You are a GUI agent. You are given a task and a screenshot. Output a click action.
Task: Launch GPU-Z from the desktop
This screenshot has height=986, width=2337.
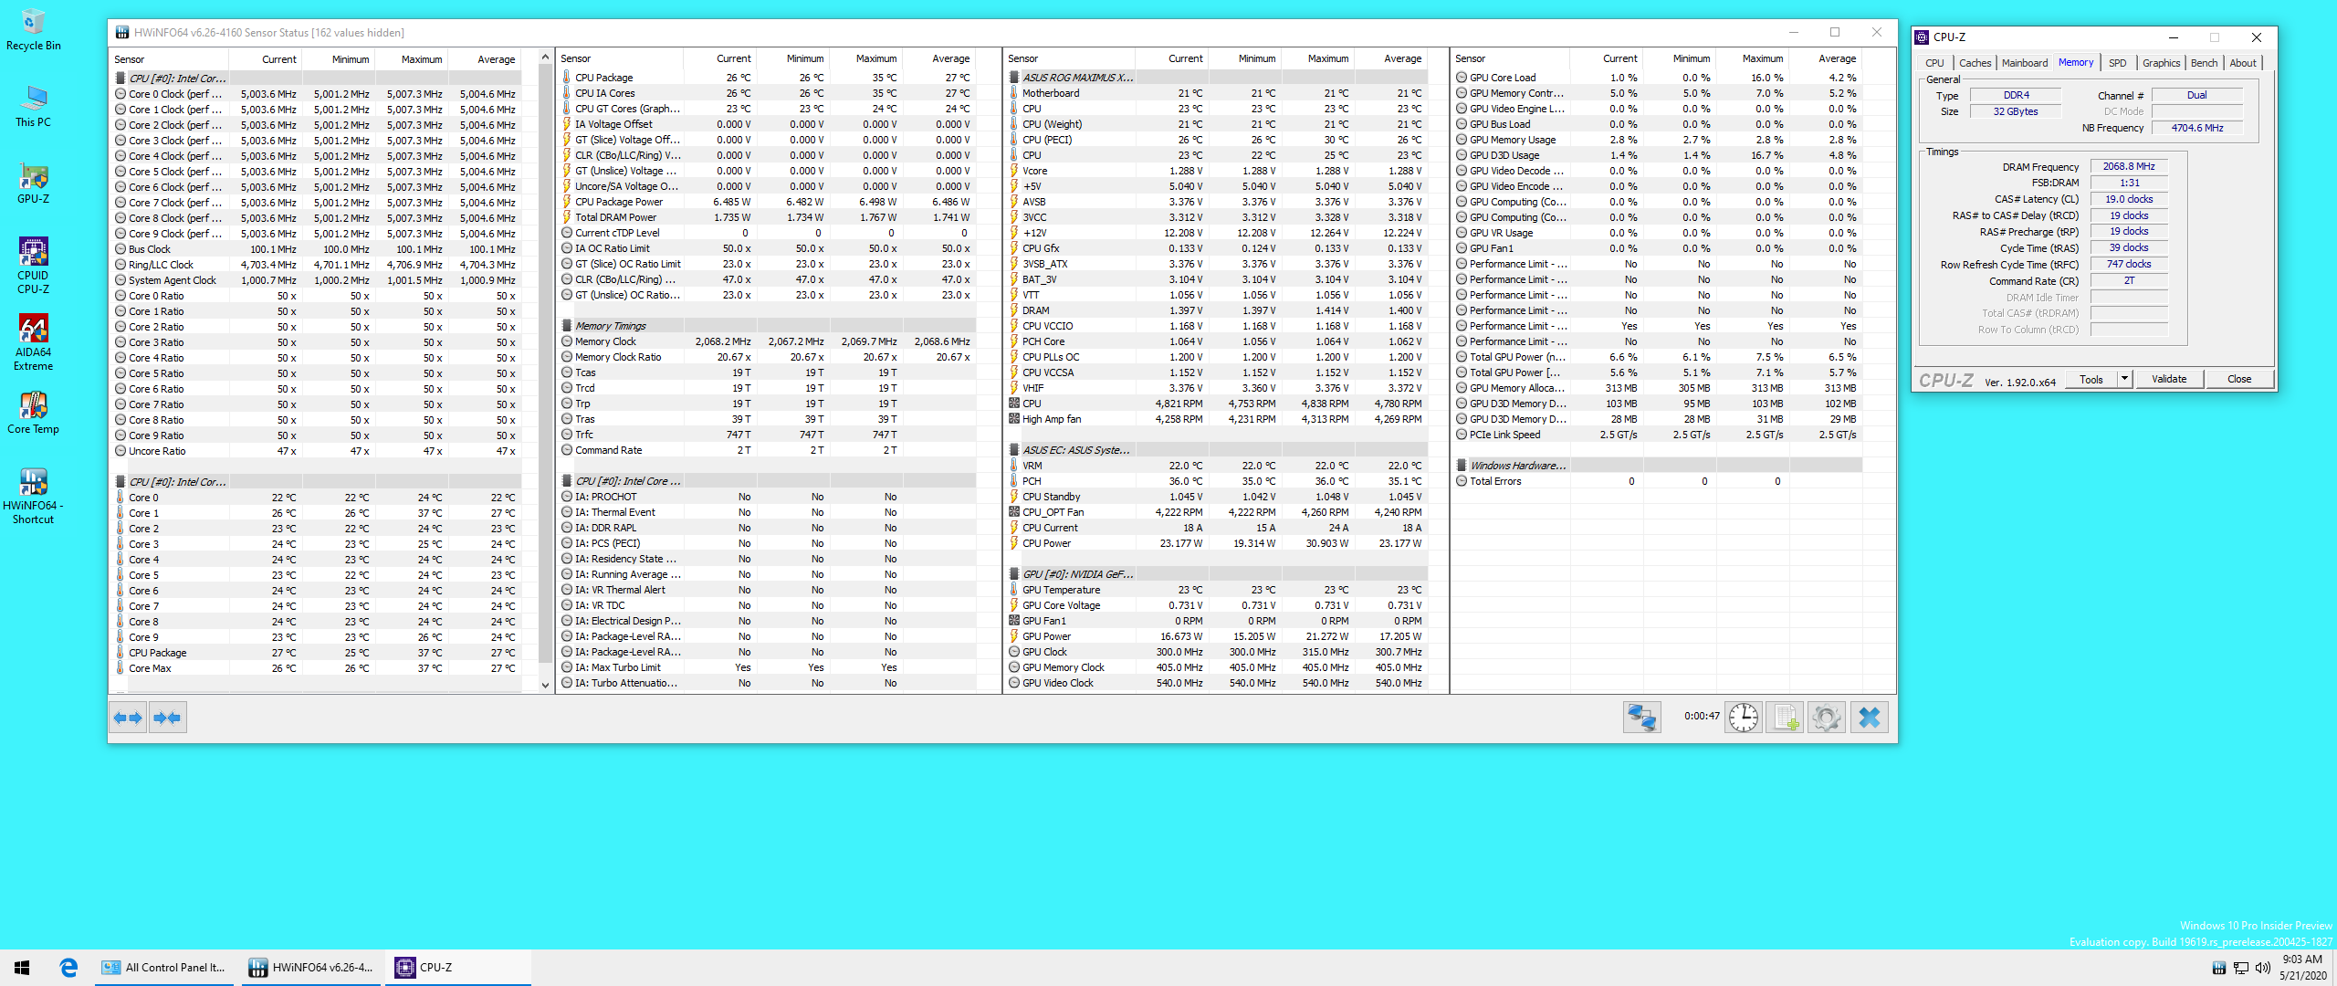33,183
